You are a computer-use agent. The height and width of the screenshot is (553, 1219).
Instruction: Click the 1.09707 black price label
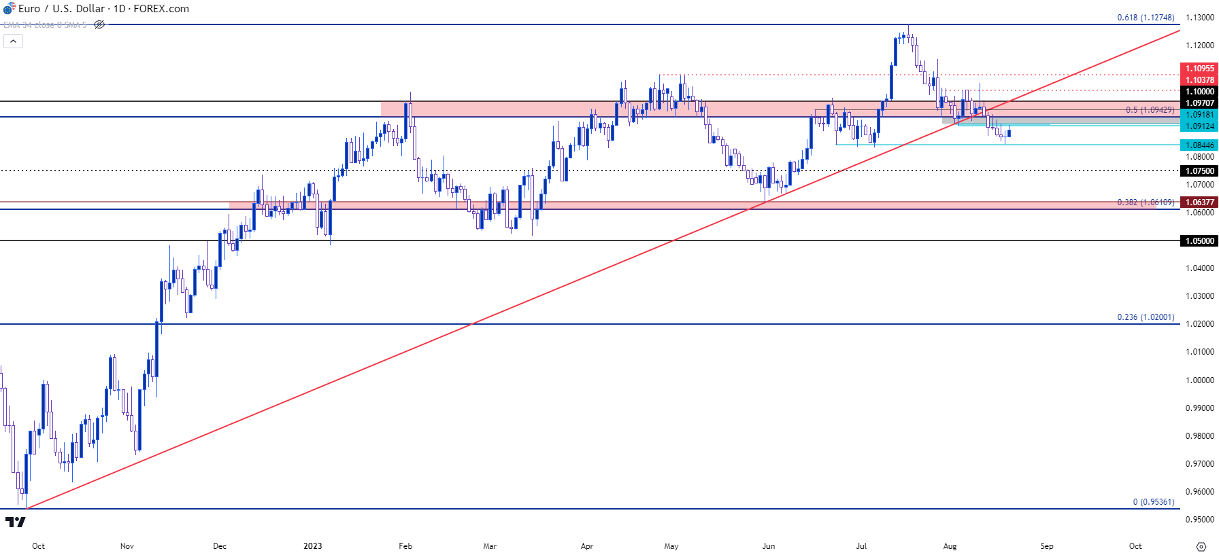[1199, 103]
